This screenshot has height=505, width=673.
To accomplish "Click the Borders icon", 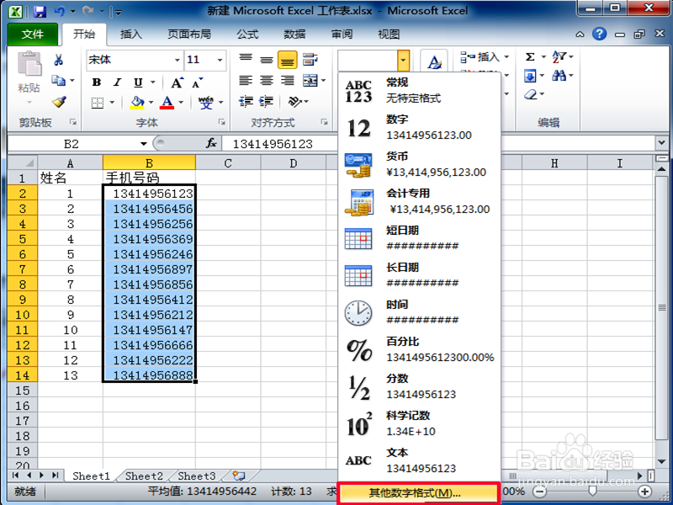I will click(98, 102).
